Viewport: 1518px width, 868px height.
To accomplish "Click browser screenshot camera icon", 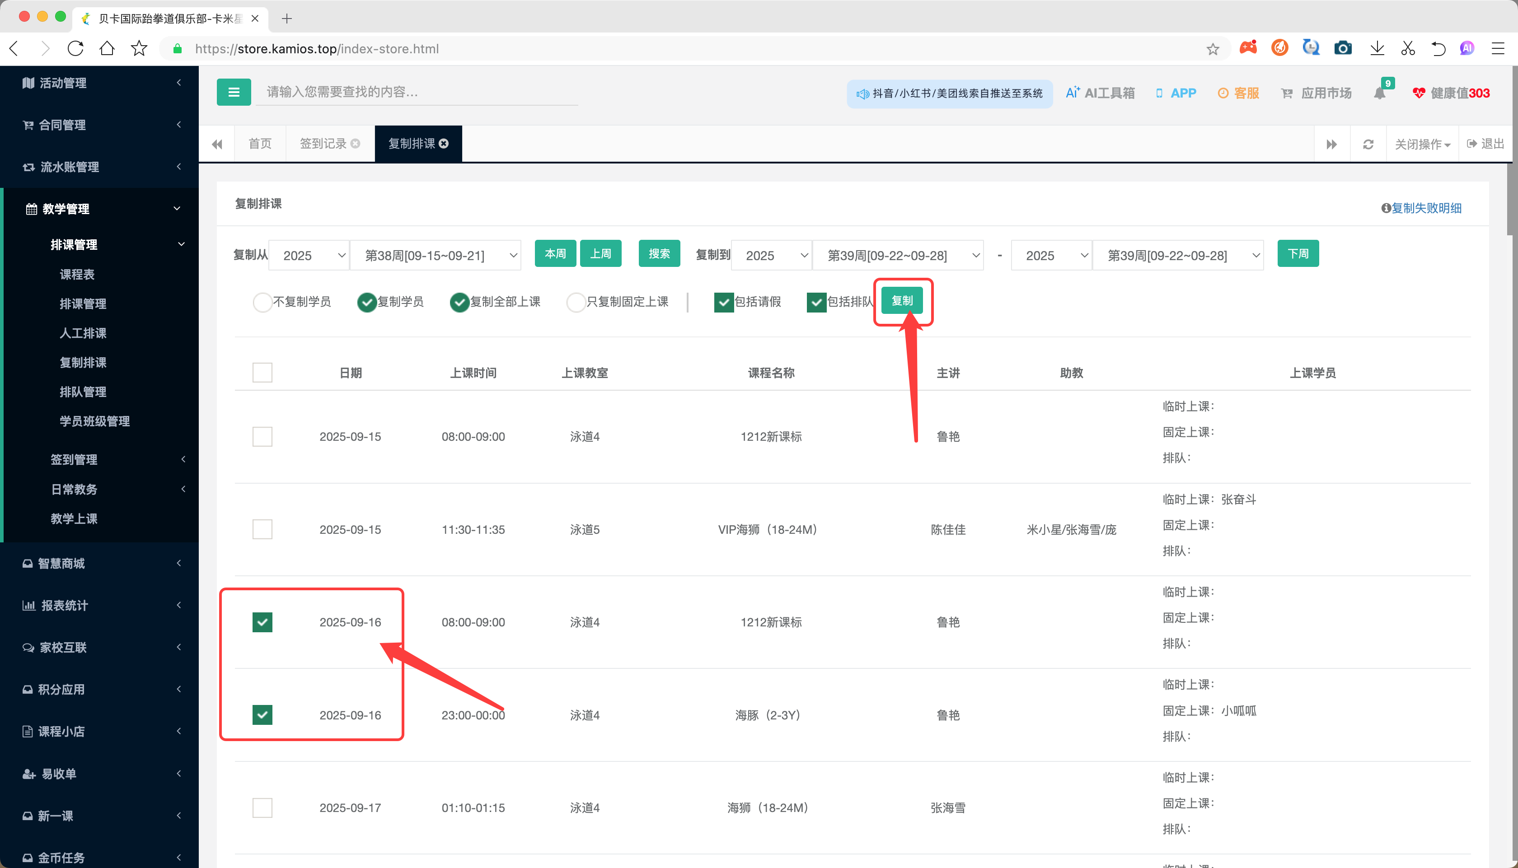I will click(1342, 48).
